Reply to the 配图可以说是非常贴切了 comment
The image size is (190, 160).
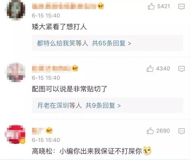pos(181,69)
